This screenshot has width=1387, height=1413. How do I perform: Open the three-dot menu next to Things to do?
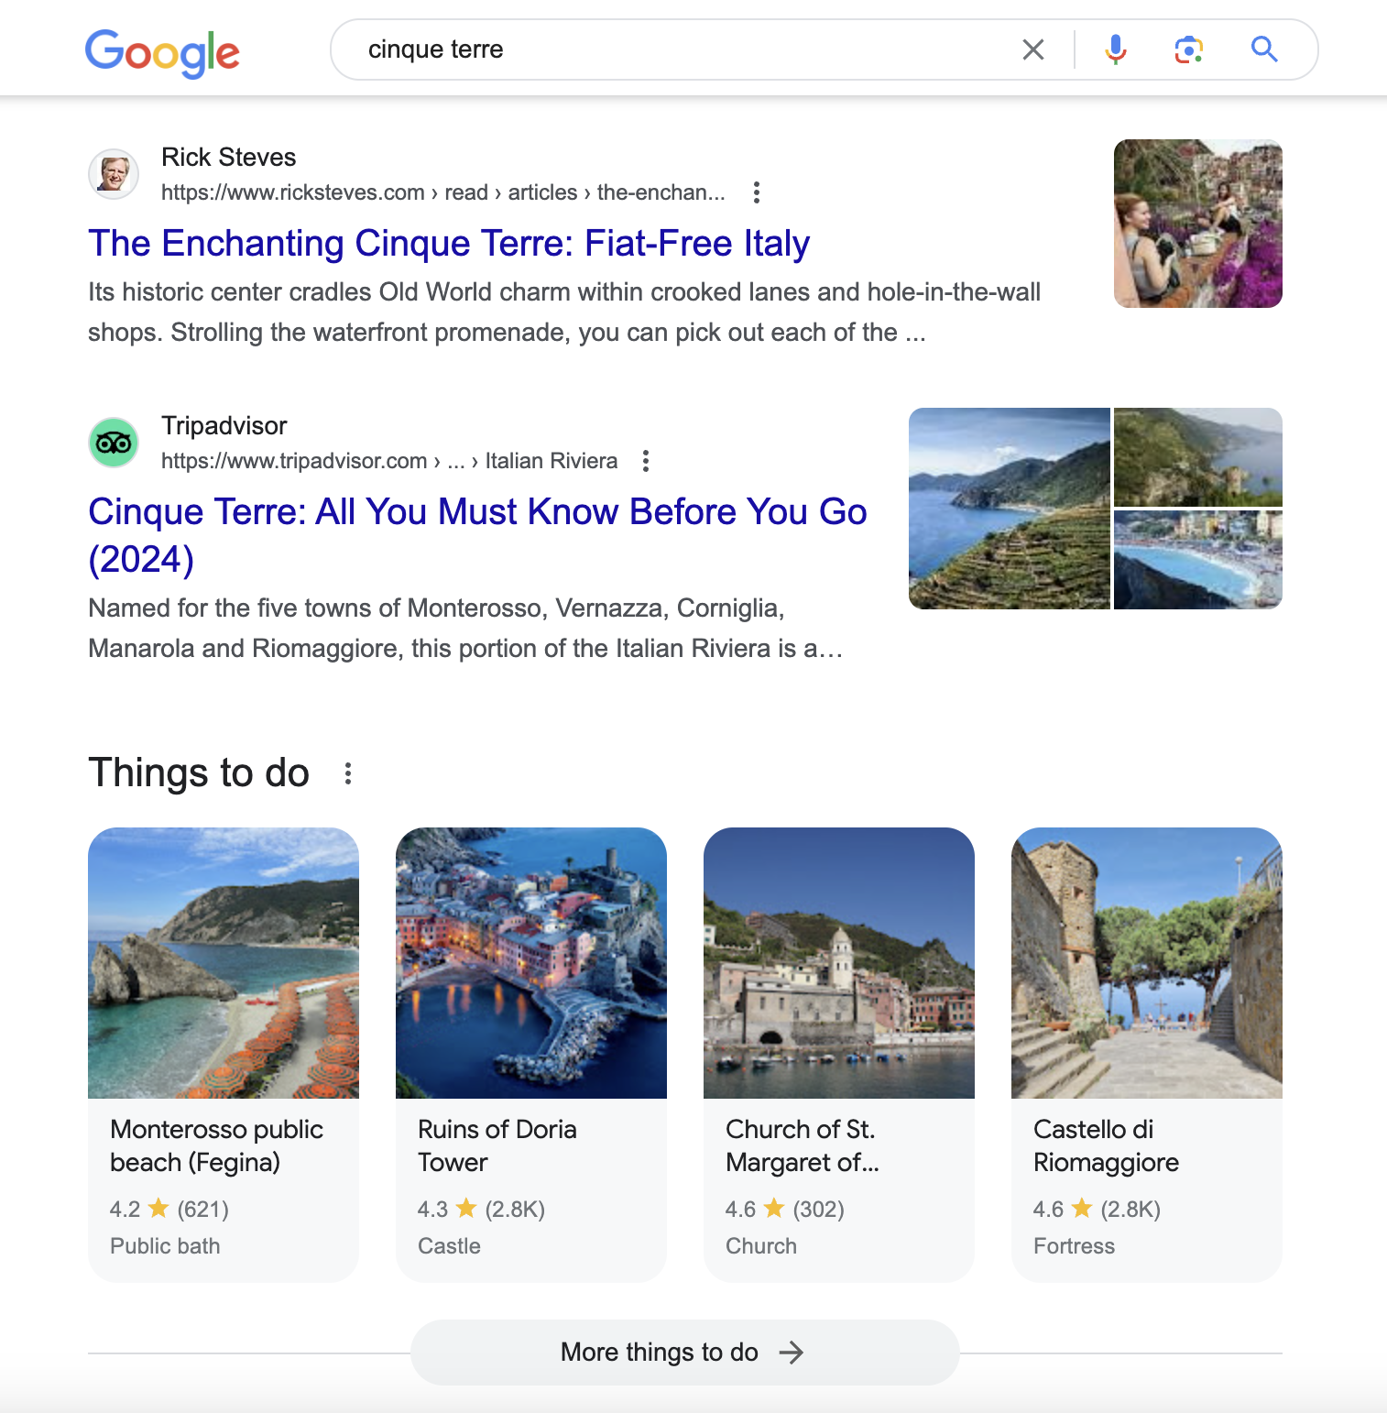pos(349,772)
